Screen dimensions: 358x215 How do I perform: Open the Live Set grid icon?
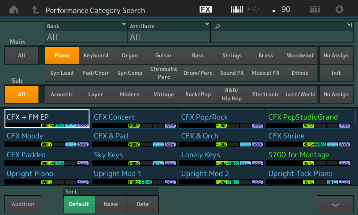(315, 9)
